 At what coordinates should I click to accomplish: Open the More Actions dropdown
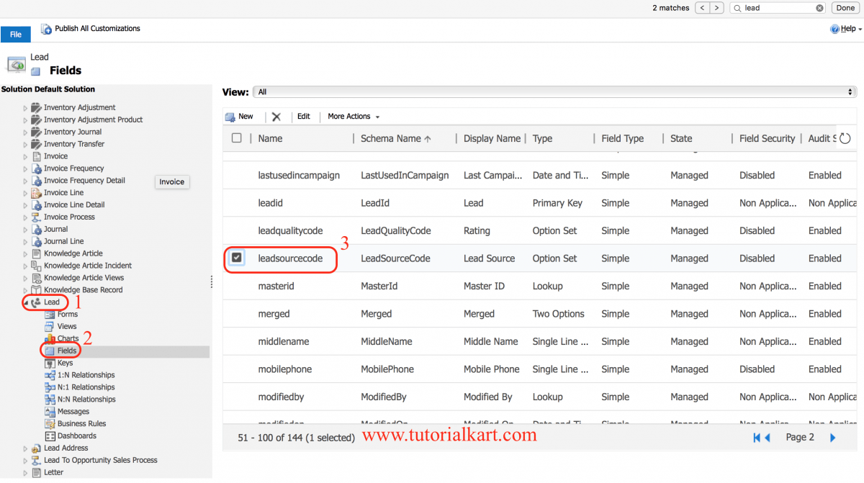pyautogui.click(x=352, y=116)
